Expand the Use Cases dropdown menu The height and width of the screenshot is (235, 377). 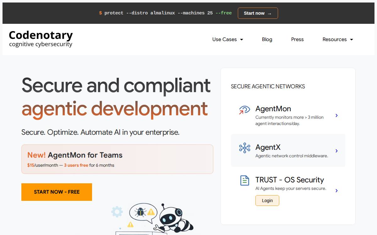click(228, 39)
